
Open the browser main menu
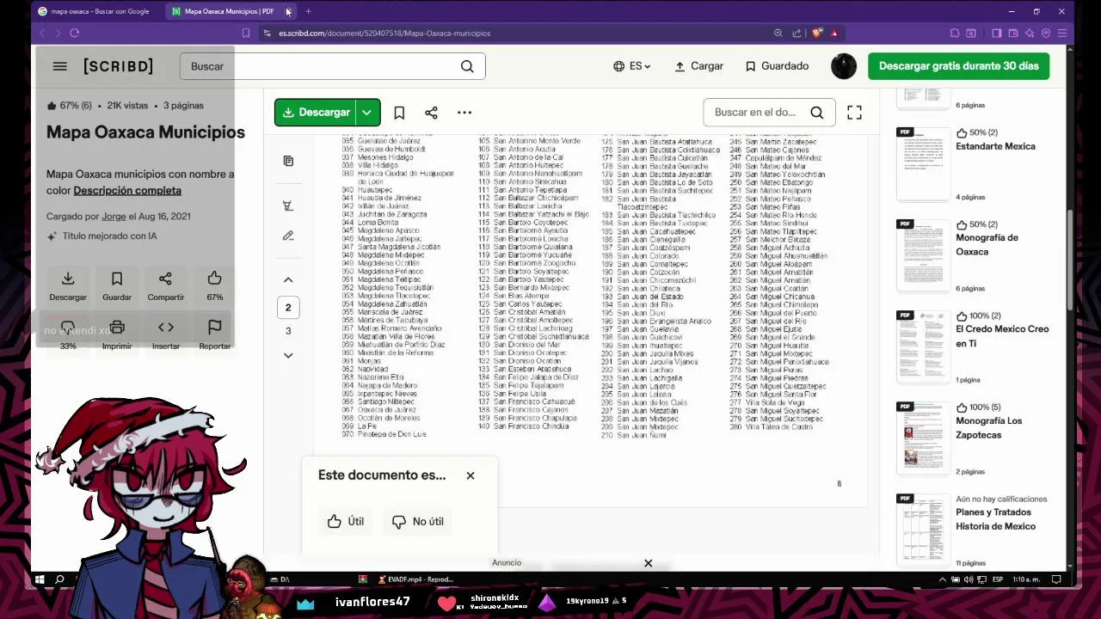1062,33
